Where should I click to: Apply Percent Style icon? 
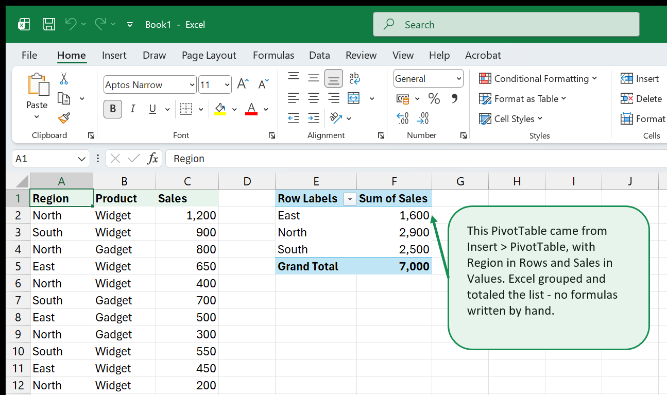coord(434,98)
